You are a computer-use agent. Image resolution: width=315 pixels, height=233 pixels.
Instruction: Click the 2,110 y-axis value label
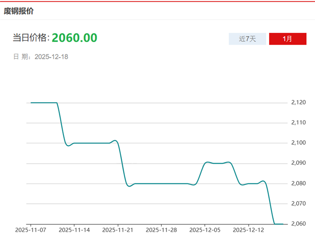[299, 123]
